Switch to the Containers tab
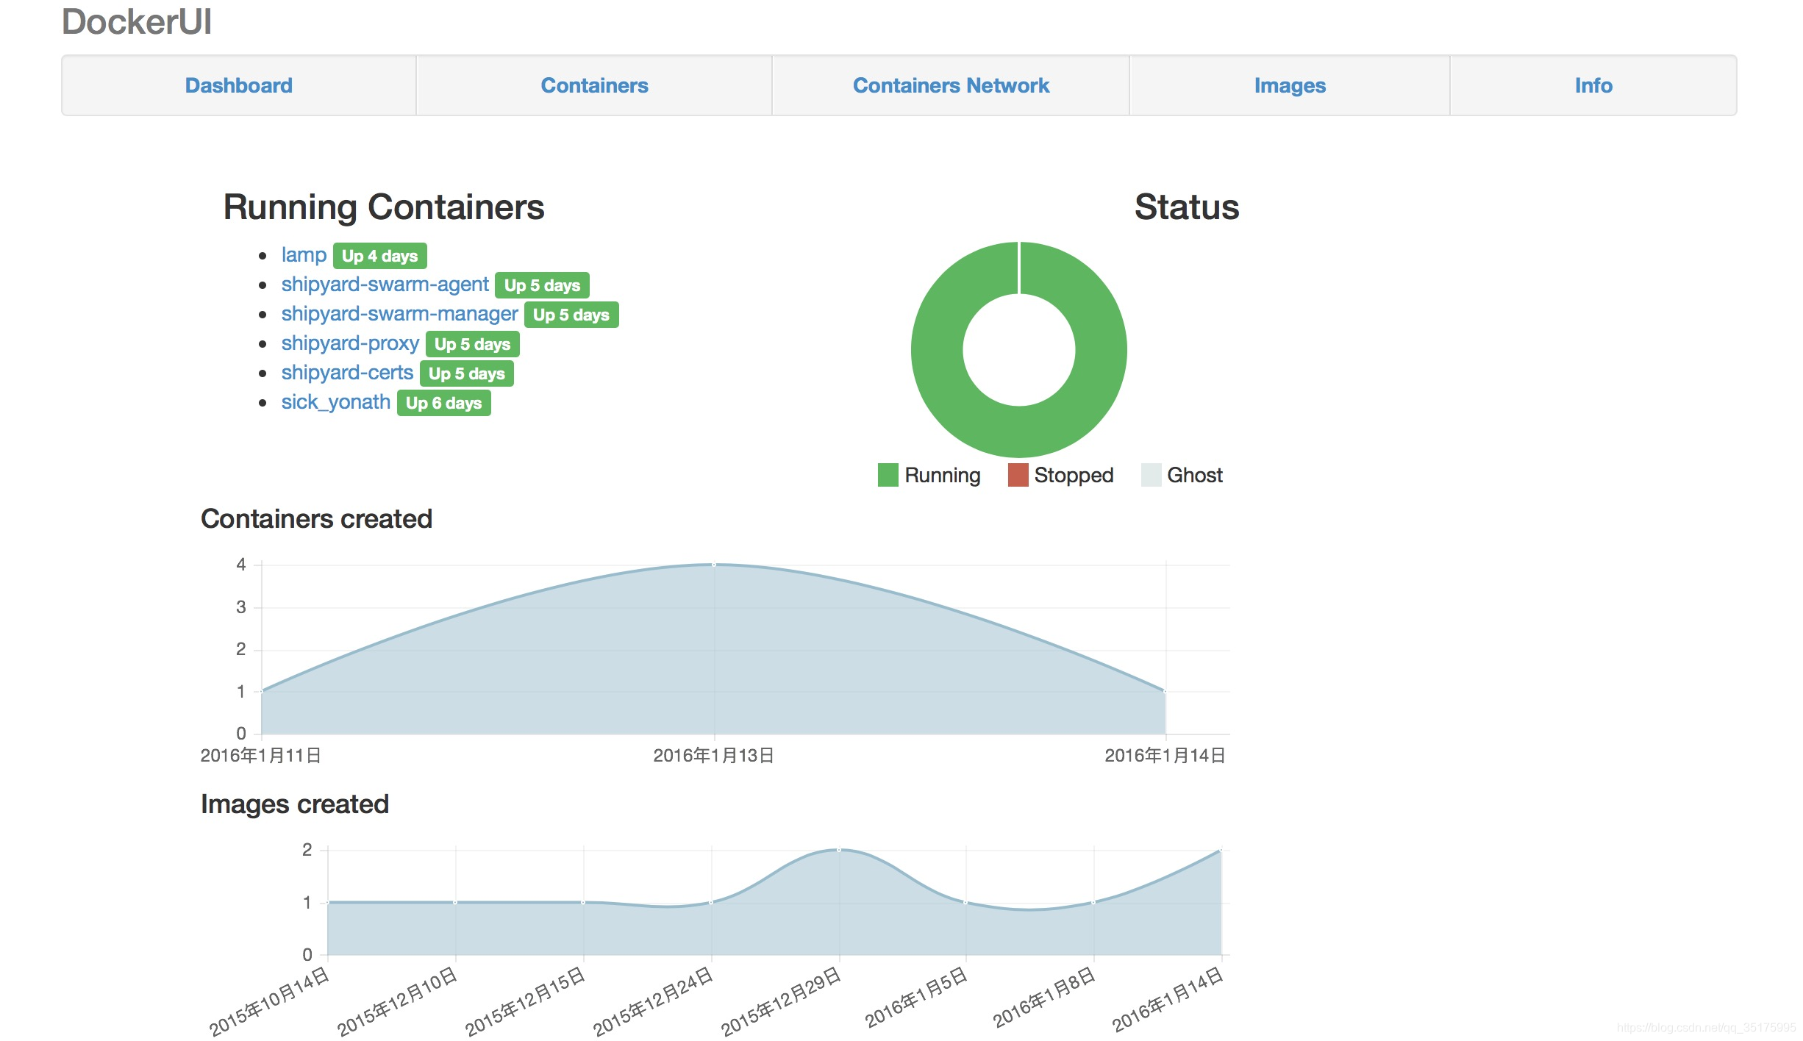Screen dimensions: 1803x1041 (594, 85)
